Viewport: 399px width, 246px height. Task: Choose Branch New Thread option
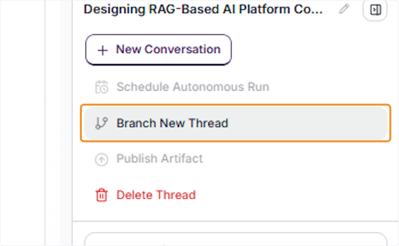pyautogui.click(x=236, y=123)
